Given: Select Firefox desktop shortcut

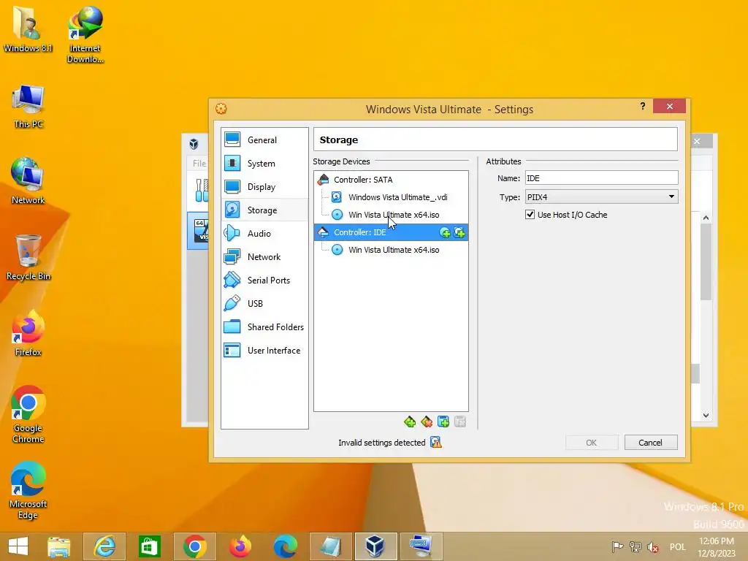Looking at the screenshot, I should pos(28,333).
